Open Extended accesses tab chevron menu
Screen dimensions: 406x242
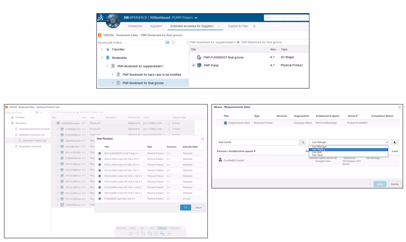[x=218, y=26]
